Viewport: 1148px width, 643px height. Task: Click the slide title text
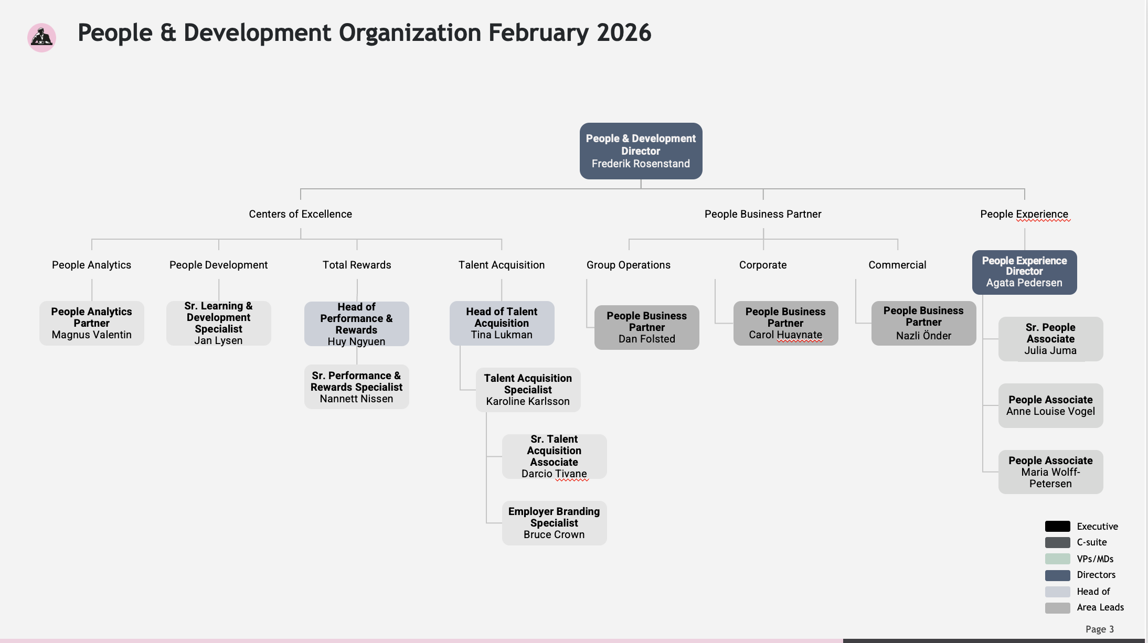click(x=364, y=33)
